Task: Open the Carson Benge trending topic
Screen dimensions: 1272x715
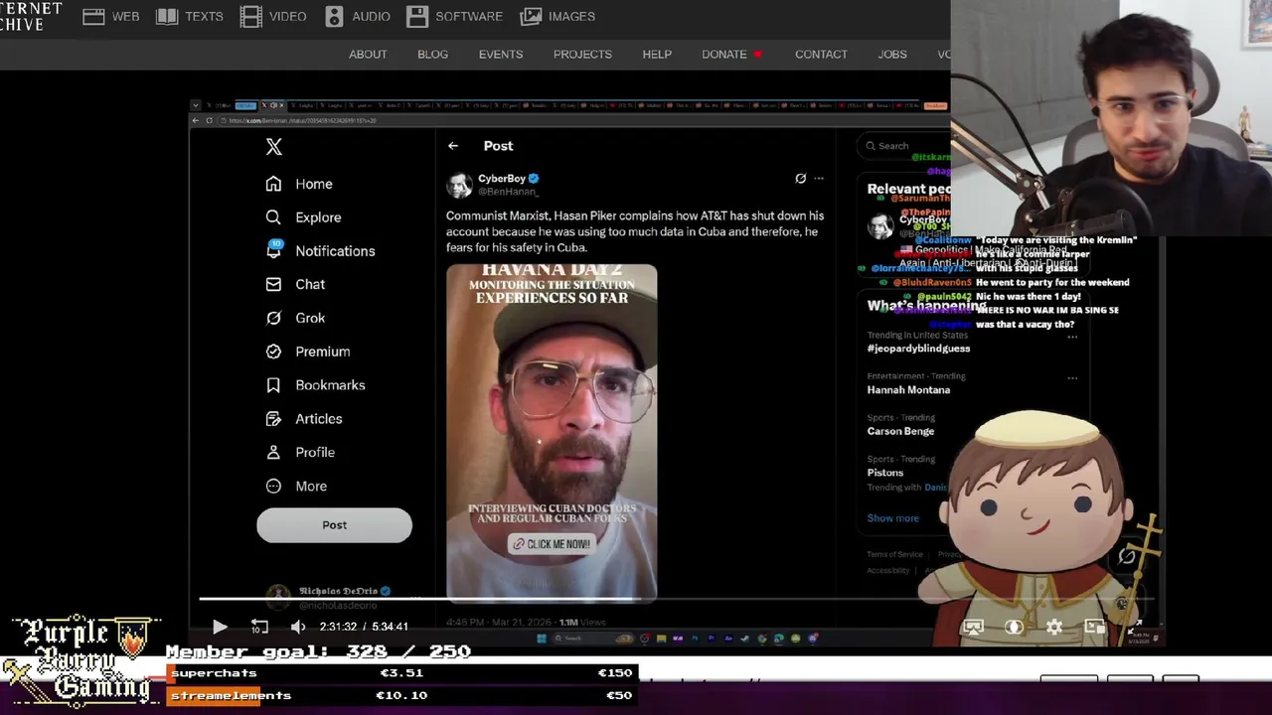Action: (x=900, y=431)
